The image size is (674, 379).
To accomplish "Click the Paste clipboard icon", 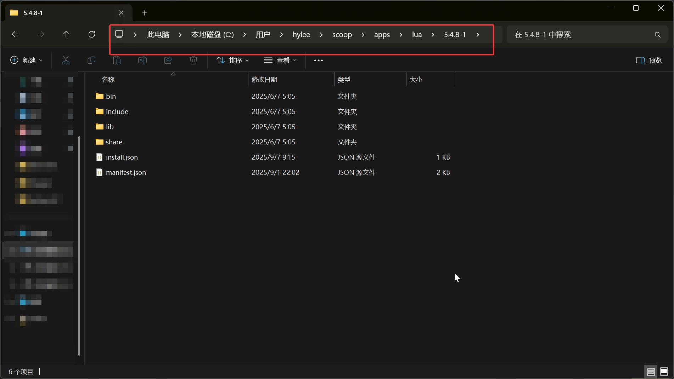I will tap(117, 61).
